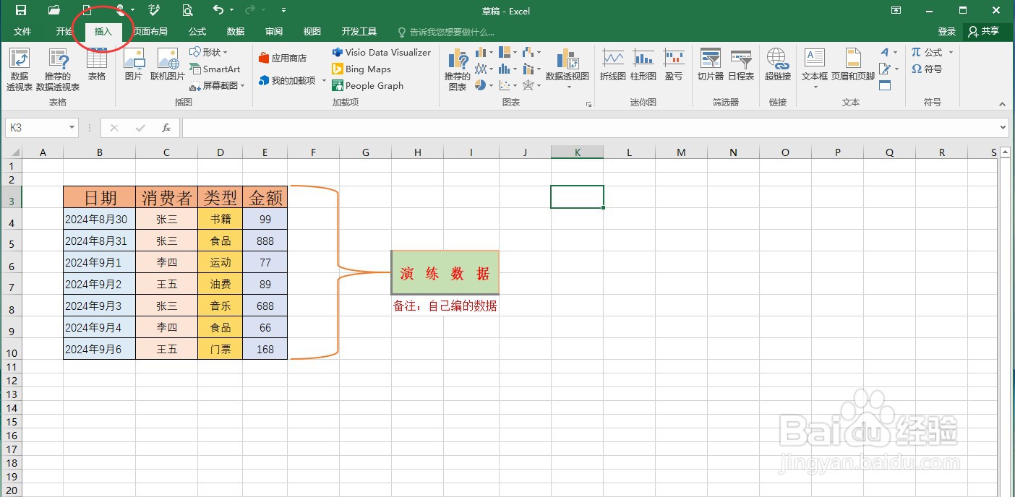Cancel the formula bar entry (X)
This screenshot has width=1015, height=497.
coord(114,128)
